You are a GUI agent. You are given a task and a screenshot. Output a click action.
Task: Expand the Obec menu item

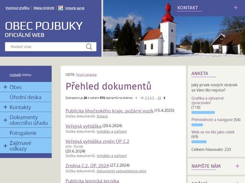click(x=5, y=87)
